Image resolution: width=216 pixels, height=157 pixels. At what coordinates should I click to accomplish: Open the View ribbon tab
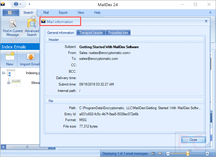[x=81, y=13]
